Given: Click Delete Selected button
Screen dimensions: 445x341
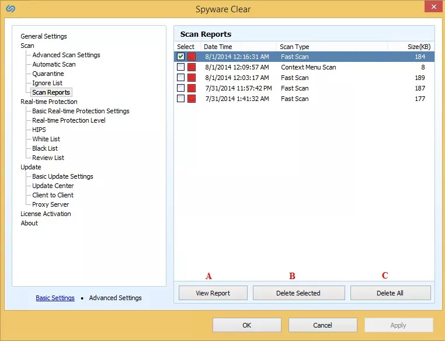Looking at the screenshot, I should point(298,293).
